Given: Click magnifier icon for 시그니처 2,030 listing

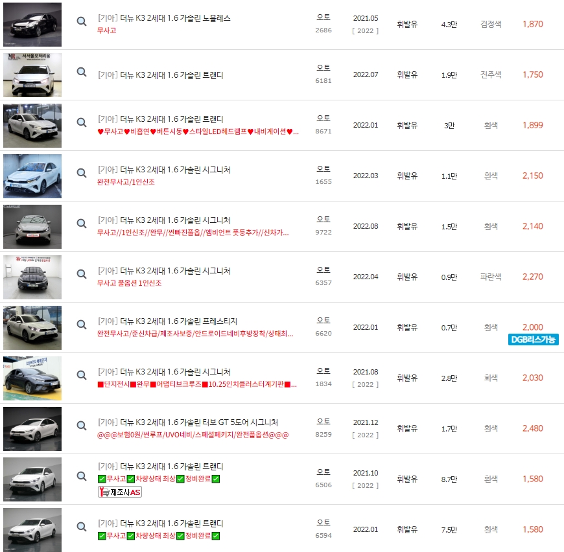Looking at the screenshot, I should click(82, 375).
